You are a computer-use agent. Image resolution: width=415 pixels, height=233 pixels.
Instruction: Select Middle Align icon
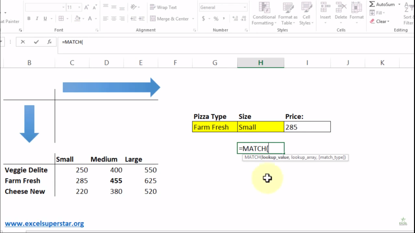pyautogui.click(x=114, y=7)
